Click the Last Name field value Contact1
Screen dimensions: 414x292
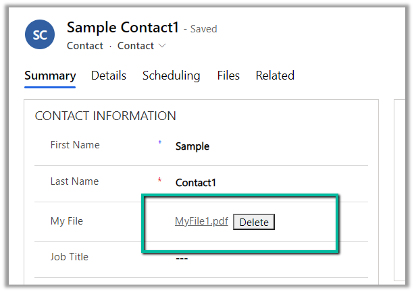click(196, 183)
